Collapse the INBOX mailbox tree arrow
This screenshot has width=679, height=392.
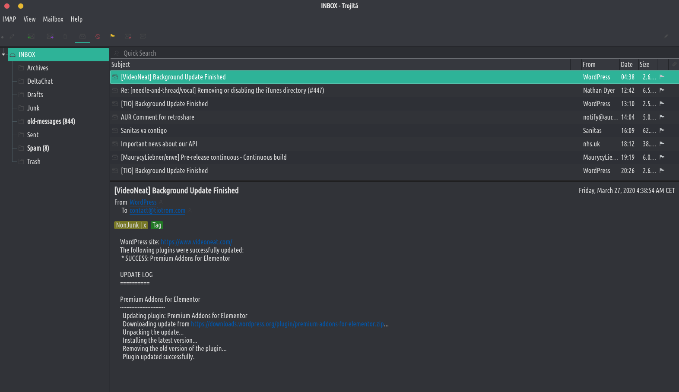pos(3,55)
